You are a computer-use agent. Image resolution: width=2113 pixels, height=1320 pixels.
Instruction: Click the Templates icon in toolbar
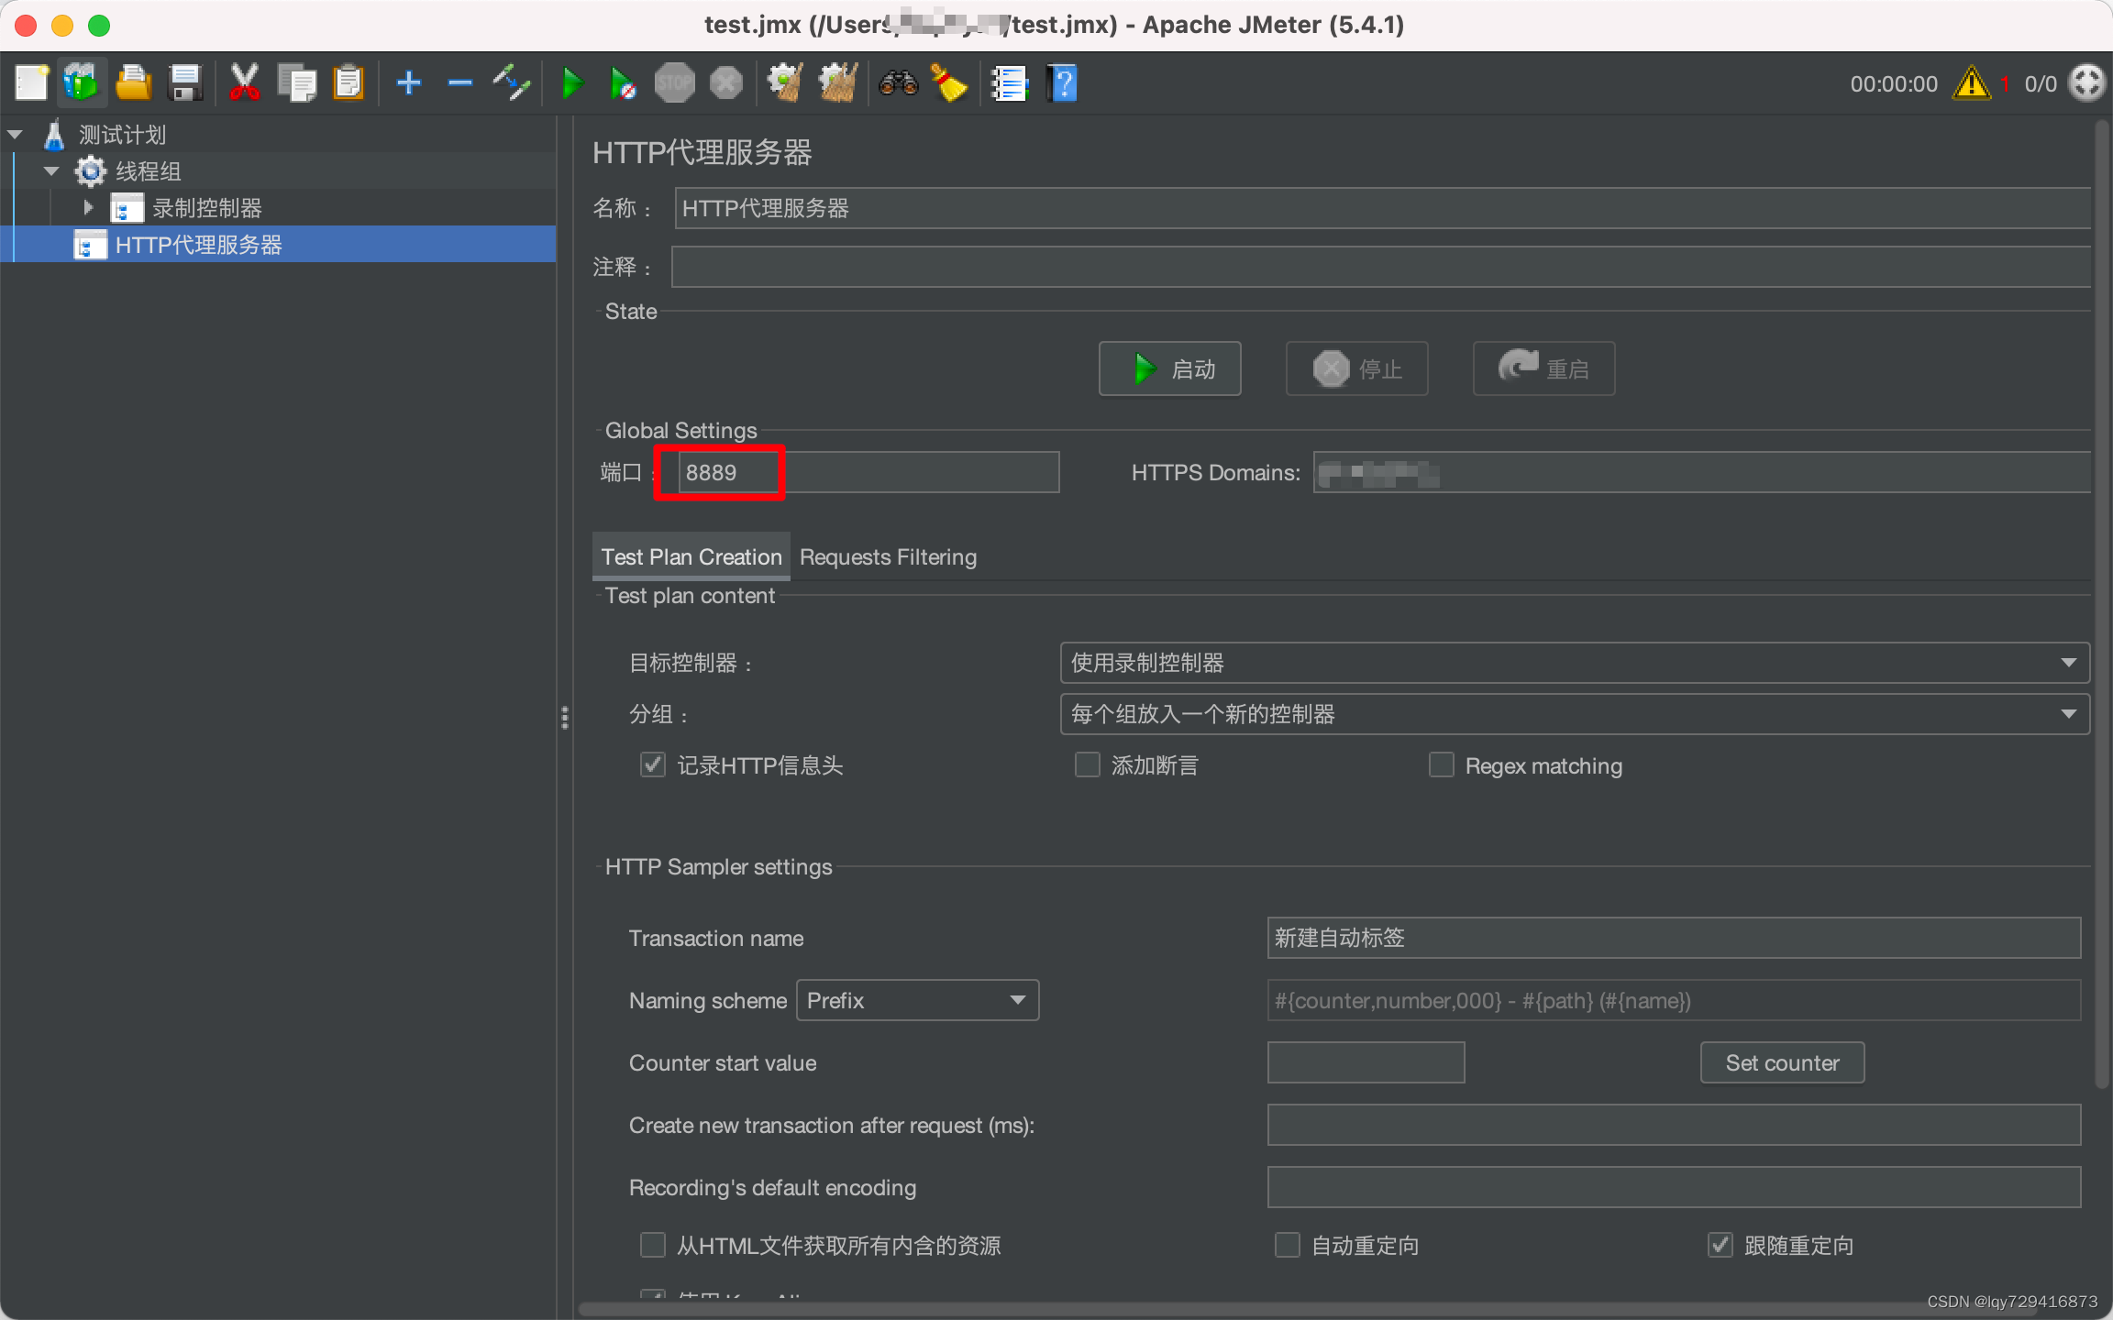[81, 83]
